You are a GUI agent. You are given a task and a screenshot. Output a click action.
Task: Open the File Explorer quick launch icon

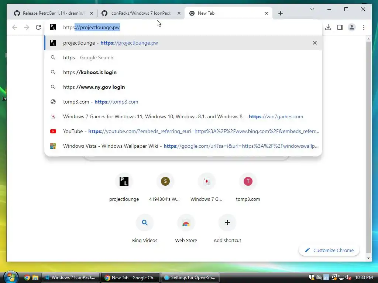coord(35,277)
